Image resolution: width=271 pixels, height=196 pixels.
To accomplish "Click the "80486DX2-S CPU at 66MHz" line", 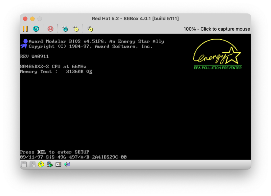I will coord(53,66).
